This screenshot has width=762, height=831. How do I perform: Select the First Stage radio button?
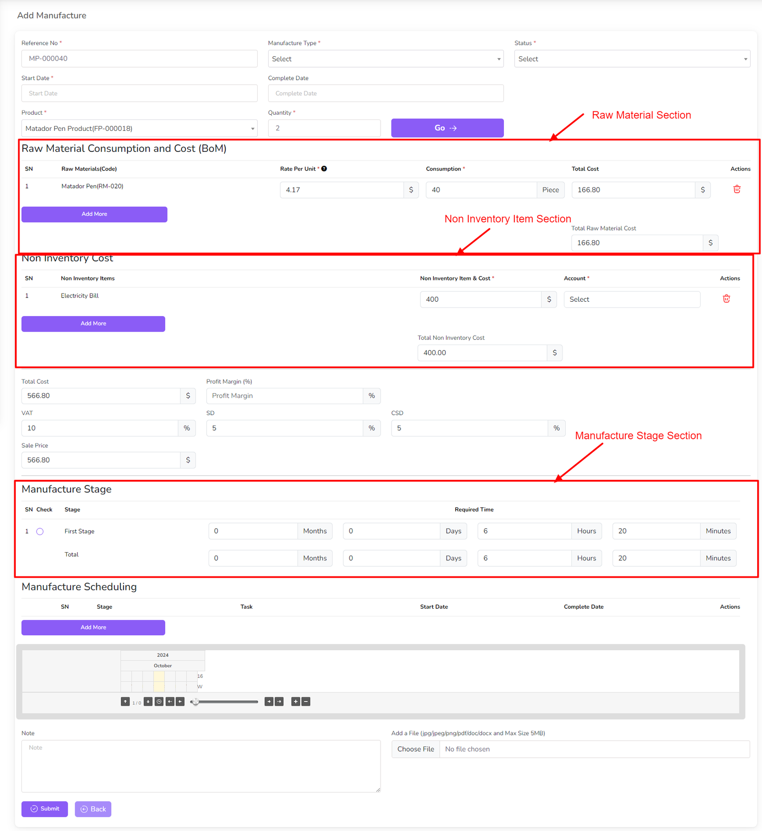click(x=40, y=532)
